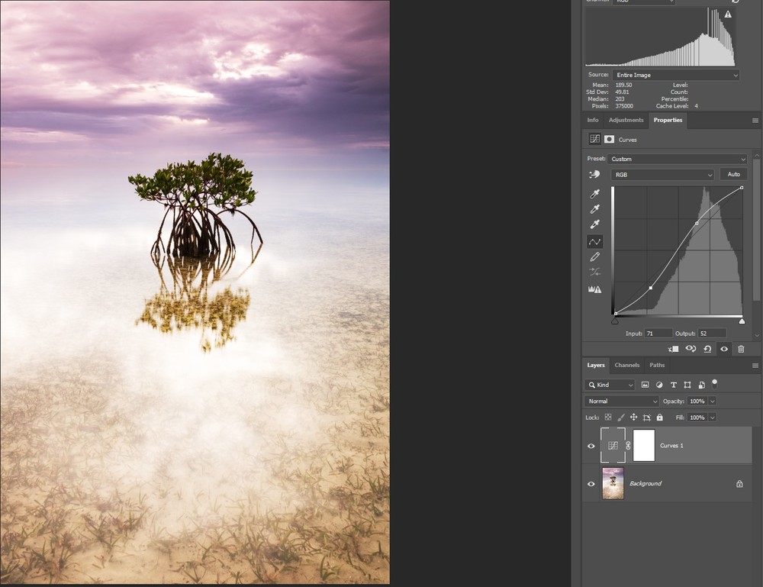Click the layer Fill value field
763x587 pixels.
point(697,417)
